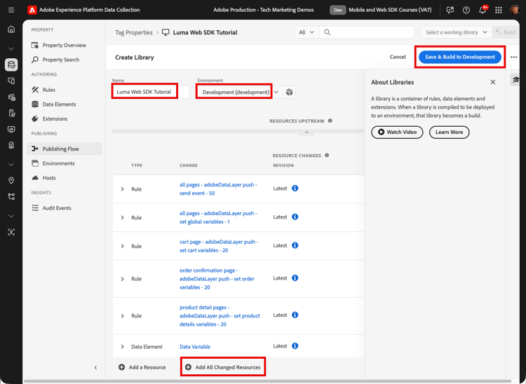This screenshot has height=384, width=526.
Task: Expand the Resources Upstream chevron
Action: pos(306,132)
